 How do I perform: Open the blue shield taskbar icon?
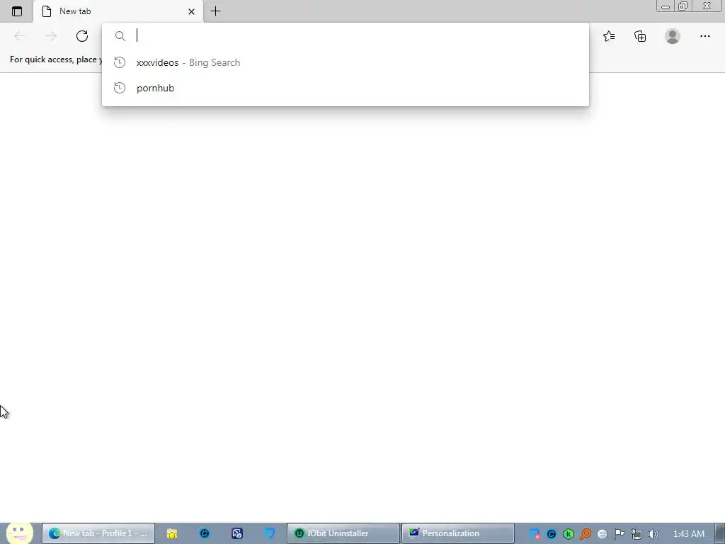click(270, 533)
